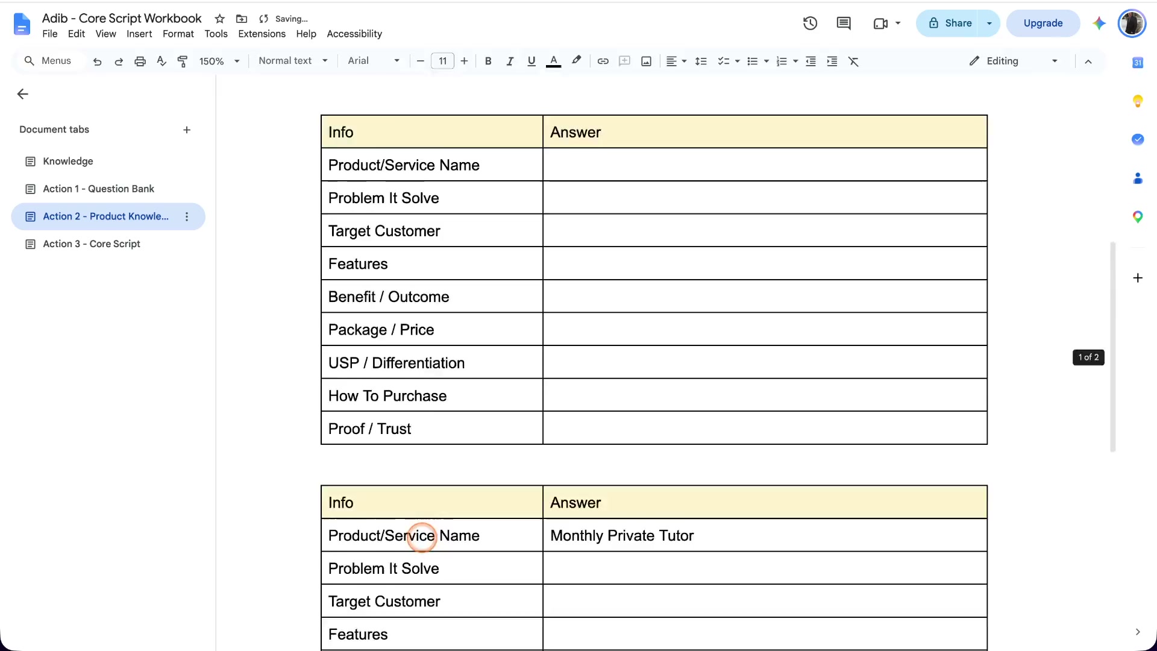Toggle underline formatting
This screenshot has height=651, width=1157.
click(531, 61)
